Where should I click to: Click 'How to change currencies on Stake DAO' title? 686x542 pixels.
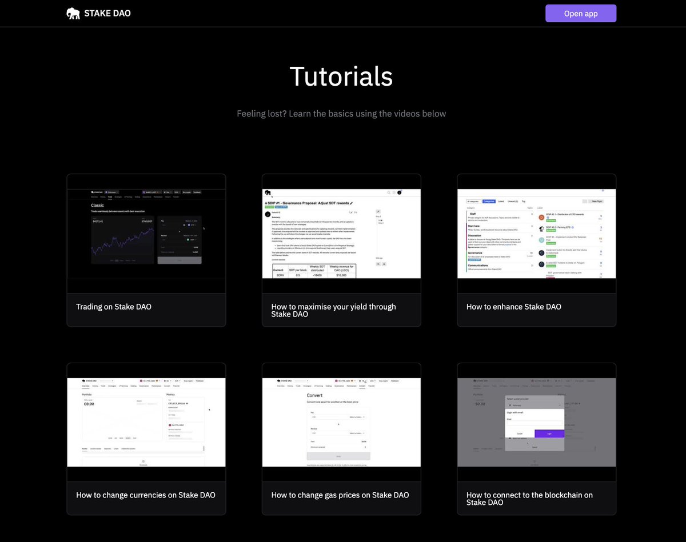(x=146, y=495)
